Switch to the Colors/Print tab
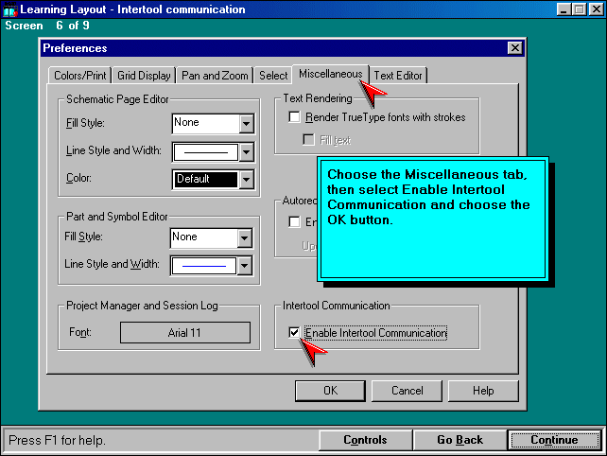The height and width of the screenshot is (456, 607). tap(80, 76)
